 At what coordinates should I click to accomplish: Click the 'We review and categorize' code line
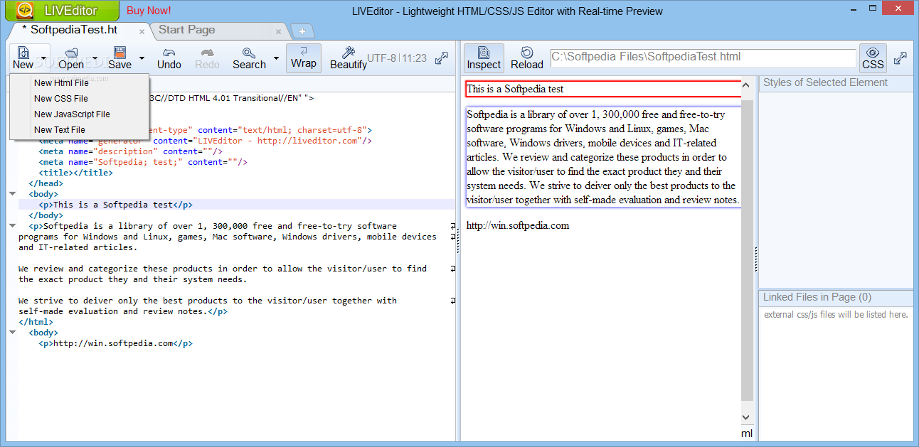(223, 268)
